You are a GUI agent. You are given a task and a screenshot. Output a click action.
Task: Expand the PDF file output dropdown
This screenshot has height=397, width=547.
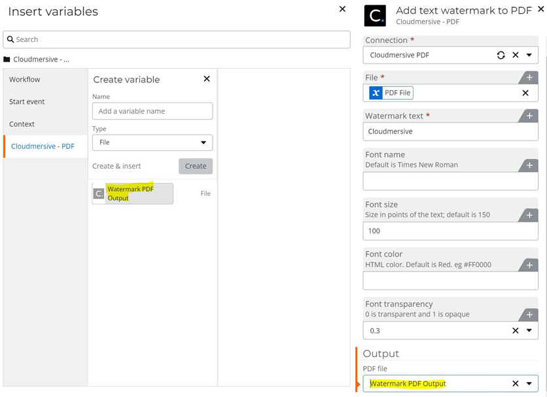(529, 383)
